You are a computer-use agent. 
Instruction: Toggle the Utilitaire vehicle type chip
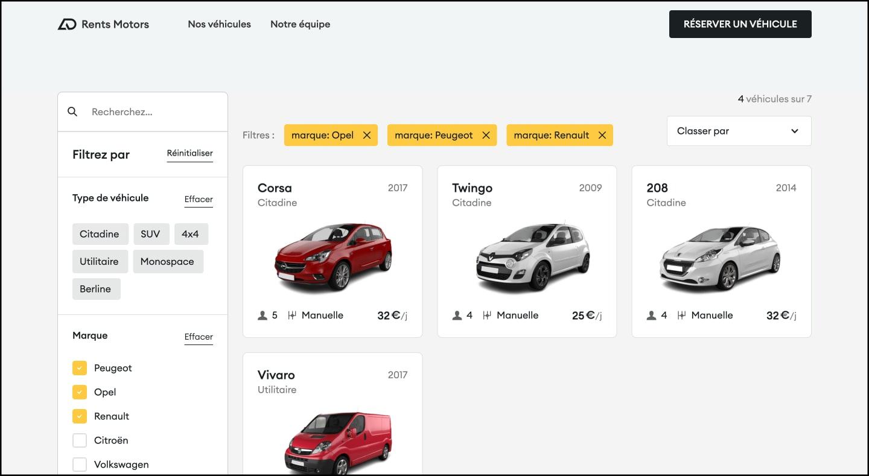[x=99, y=261]
